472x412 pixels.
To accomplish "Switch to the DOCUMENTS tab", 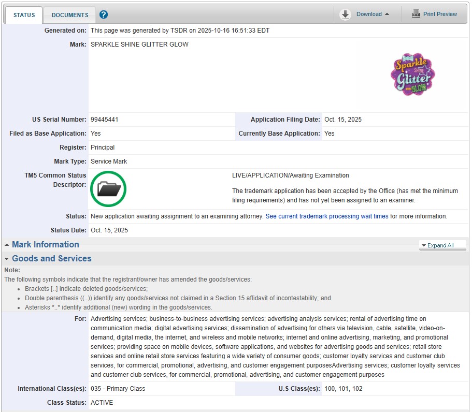I will click(x=70, y=15).
